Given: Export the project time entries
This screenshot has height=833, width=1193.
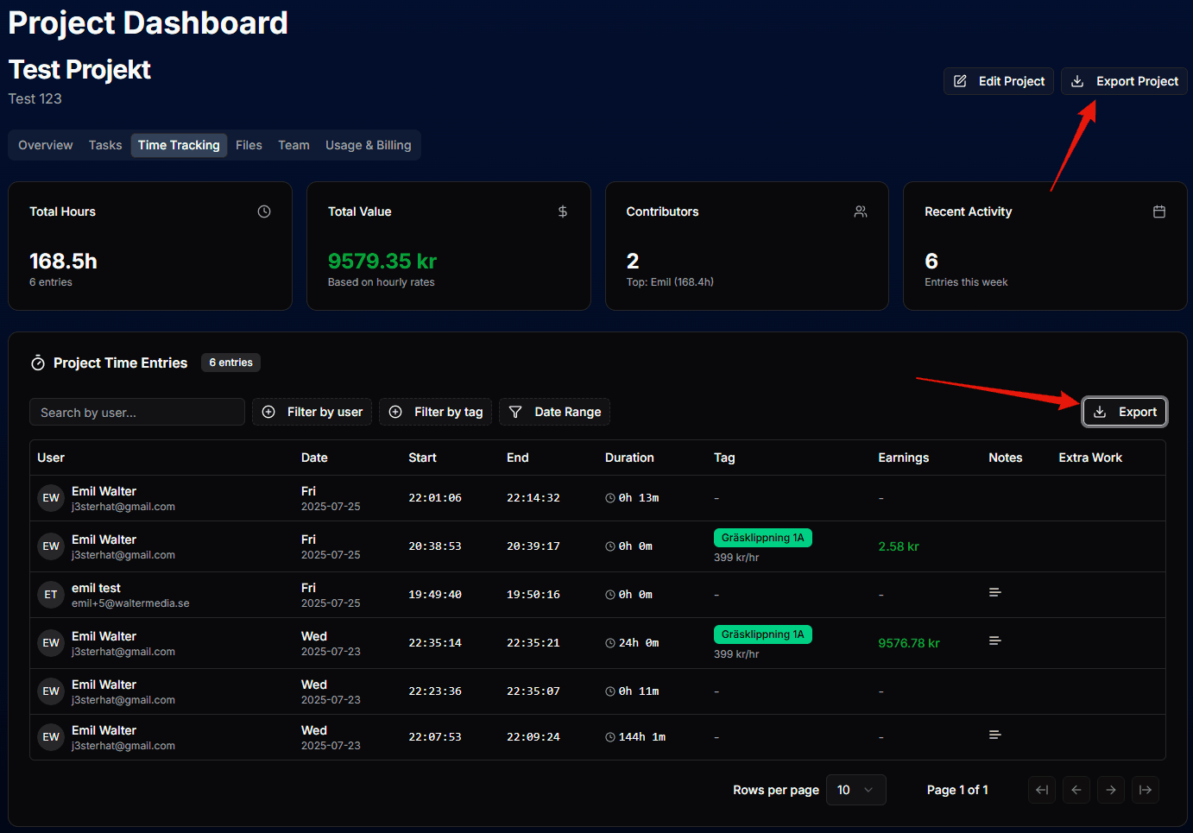Looking at the screenshot, I should click(x=1125, y=412).
